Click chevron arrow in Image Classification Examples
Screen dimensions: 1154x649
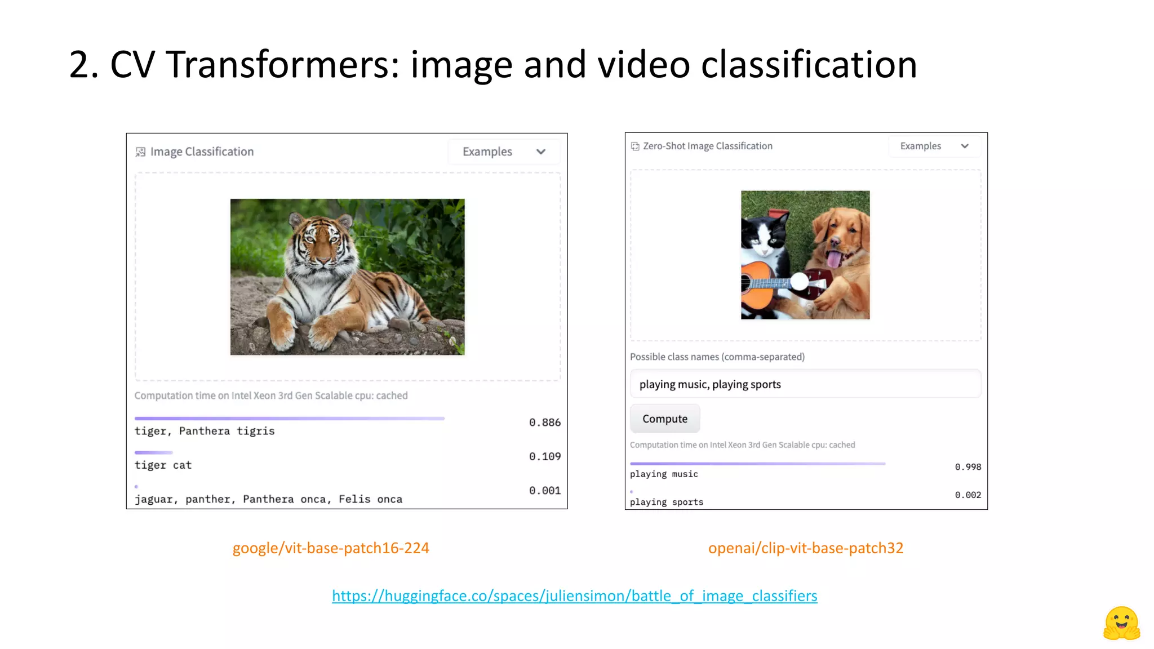pyautogui.click(x=541, y=152)
